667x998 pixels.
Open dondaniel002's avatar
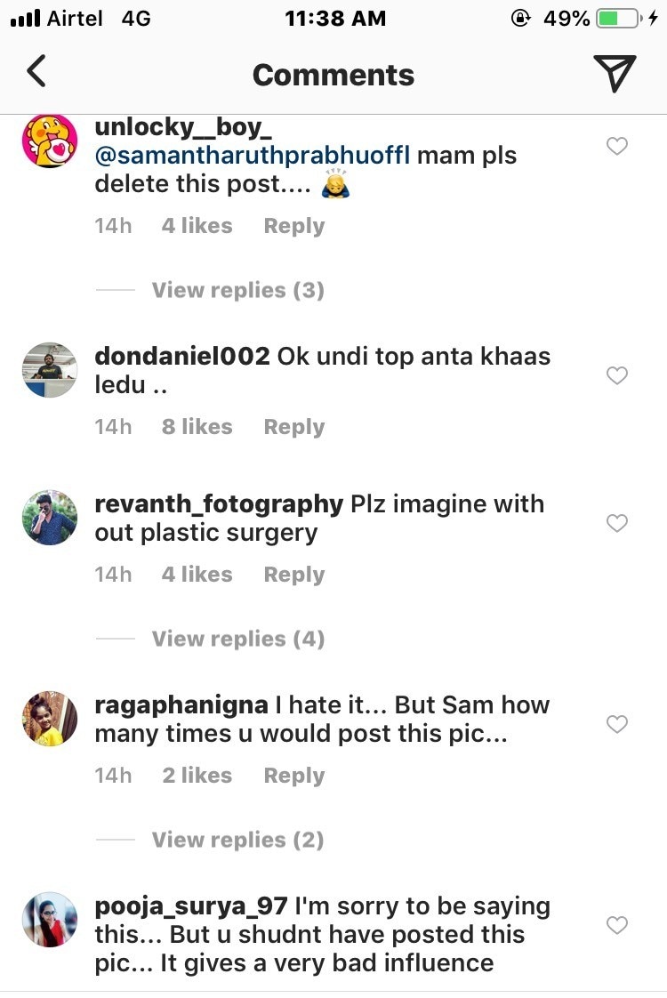tap(50, 369)
